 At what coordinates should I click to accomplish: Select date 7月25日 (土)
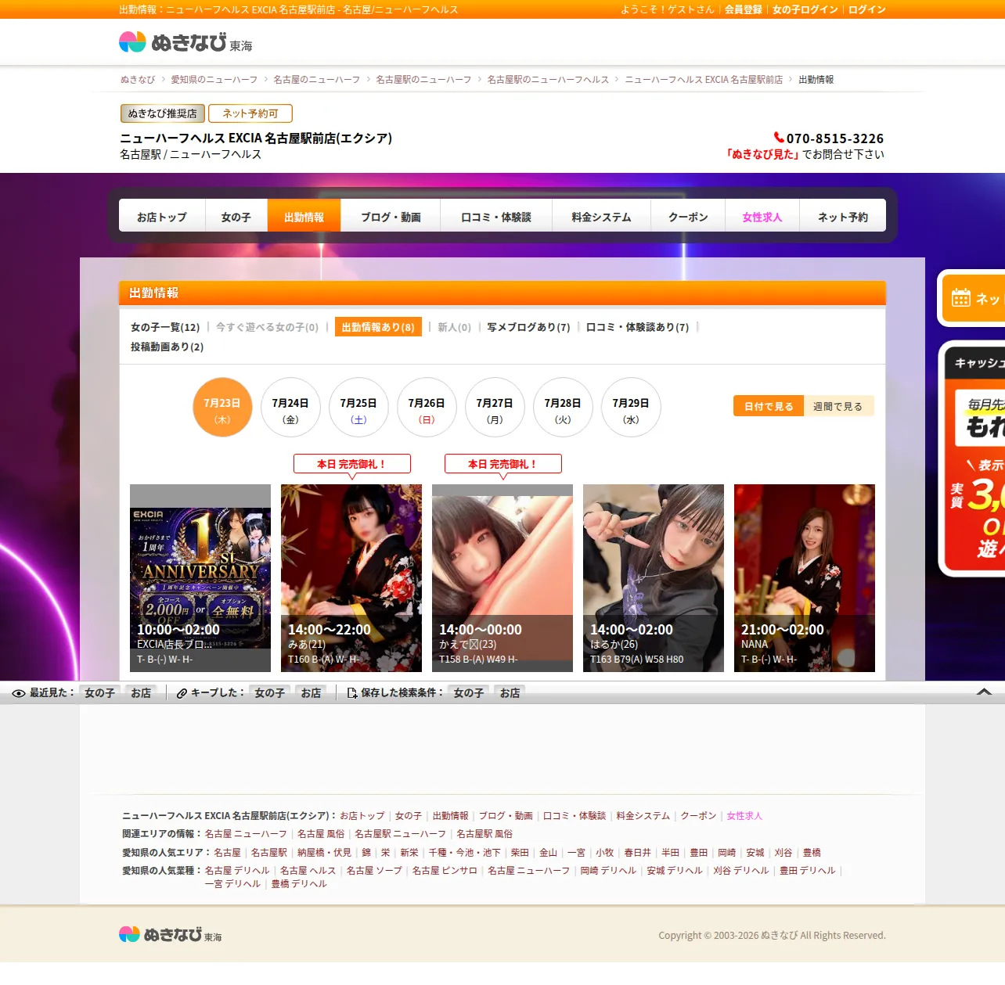[358, 408]
